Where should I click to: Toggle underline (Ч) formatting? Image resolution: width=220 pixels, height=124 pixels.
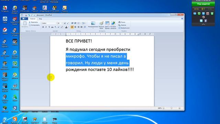49,27
